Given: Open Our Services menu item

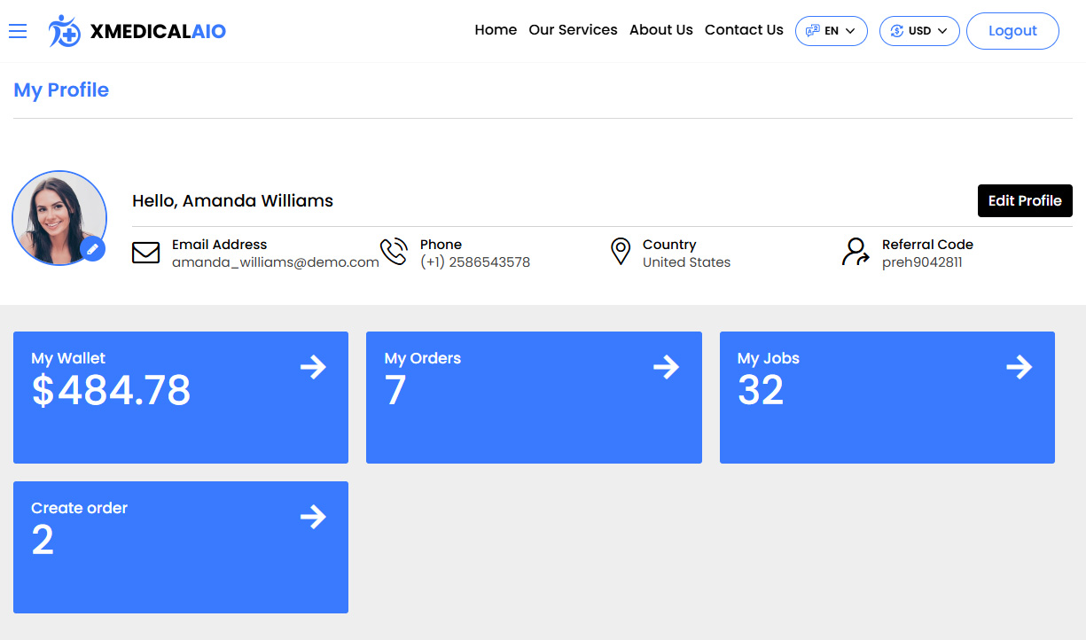Looking at the screenshot, I should pyautogui.click(x=573, y=30).
